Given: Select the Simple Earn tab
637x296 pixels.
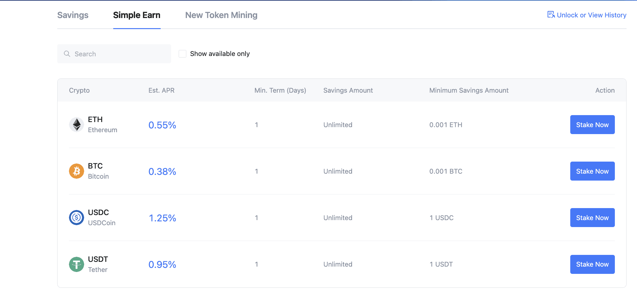Looking at the screenshot, I should tap(137, 15).
